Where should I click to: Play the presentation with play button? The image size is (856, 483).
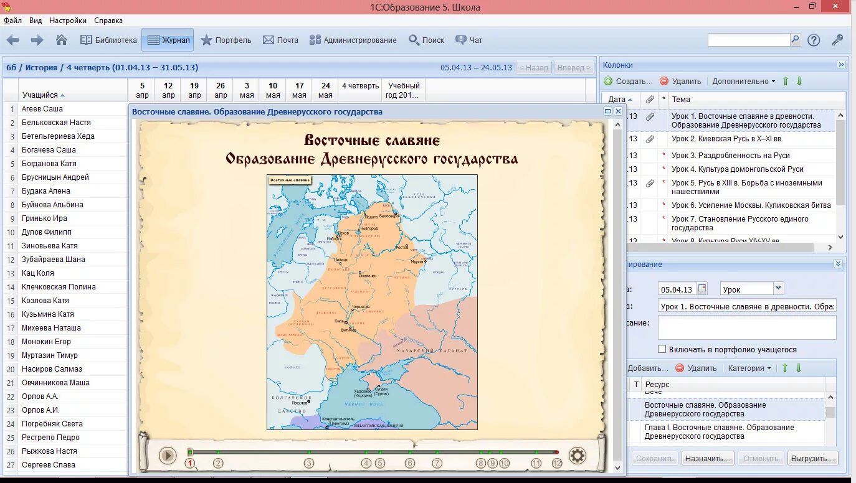tap(167, 456)
